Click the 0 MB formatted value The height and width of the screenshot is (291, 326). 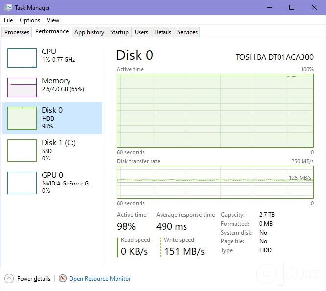(x=266, y=224)
